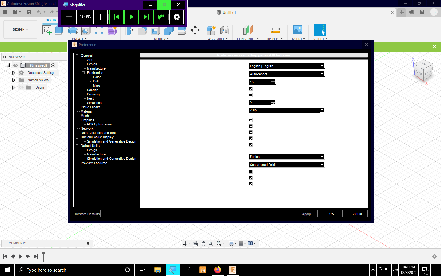Apply the preference changes
441x276 pixels.
click(x=306, y=213)
